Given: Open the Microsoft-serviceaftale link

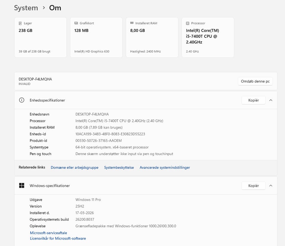Looking at the screenshot, I should point(48,233).
